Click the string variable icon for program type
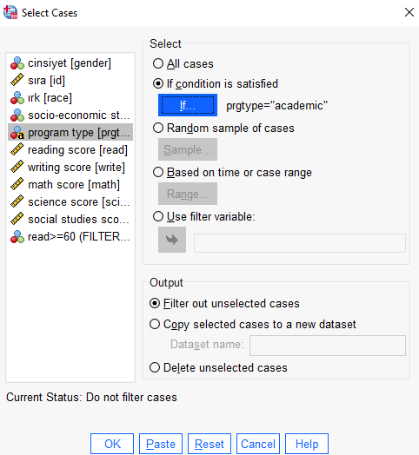The height and width of the screenshot is (455, 419). pos(17,133)
